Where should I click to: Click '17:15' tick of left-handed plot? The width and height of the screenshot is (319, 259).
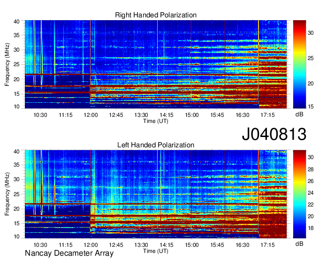(267, 245)
